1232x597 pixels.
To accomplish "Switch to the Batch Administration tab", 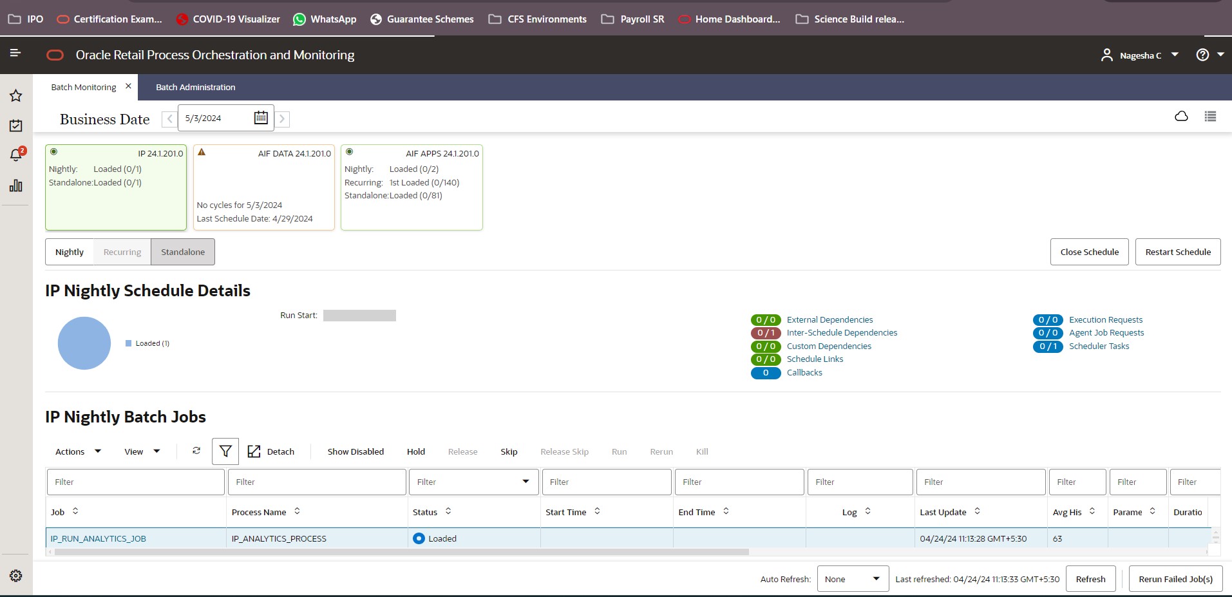I will point(194,87).
